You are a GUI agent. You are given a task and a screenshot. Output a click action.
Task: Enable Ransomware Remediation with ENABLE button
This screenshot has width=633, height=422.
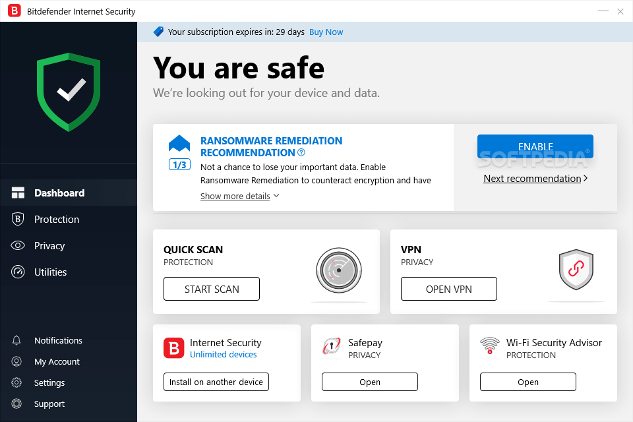point(535,146)
